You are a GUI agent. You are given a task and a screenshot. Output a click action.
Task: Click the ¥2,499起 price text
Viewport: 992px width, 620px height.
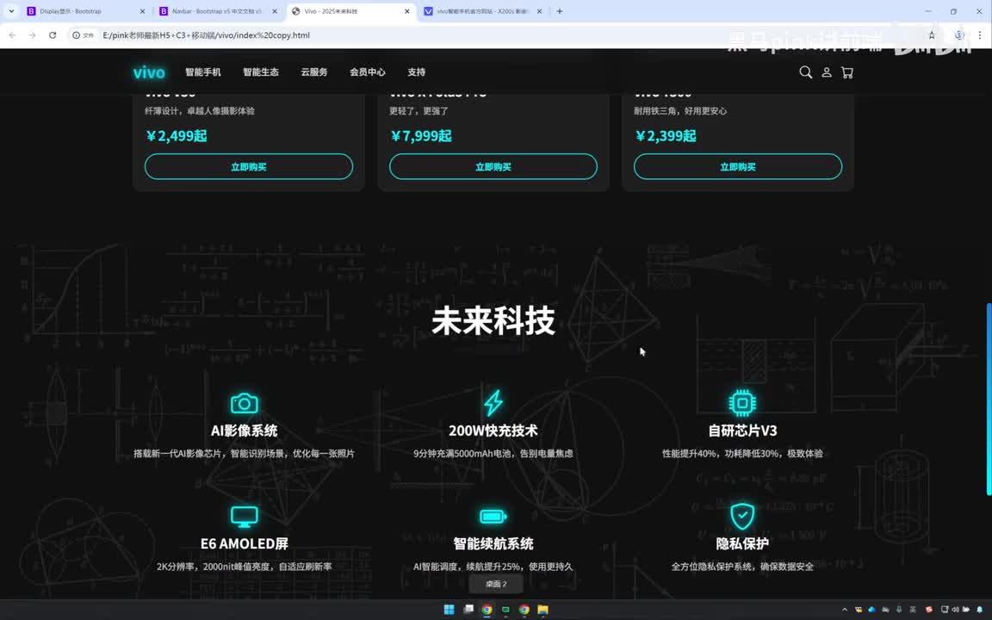point(176,136)
